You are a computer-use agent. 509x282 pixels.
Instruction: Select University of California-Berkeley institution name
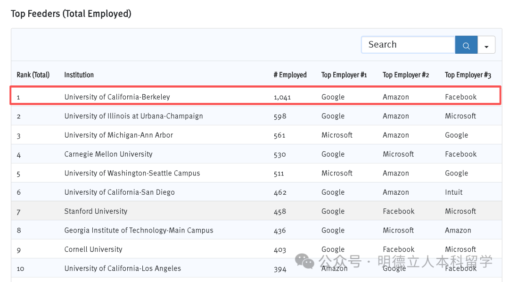117,97
